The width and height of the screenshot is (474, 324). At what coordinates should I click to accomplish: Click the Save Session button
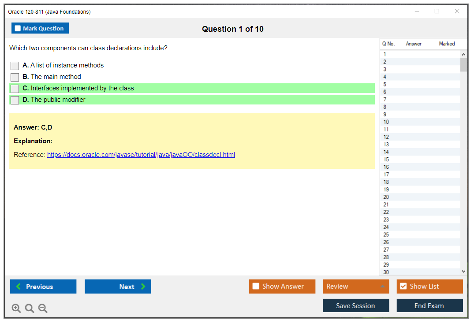pyautogui.click(x=355, y=305)
